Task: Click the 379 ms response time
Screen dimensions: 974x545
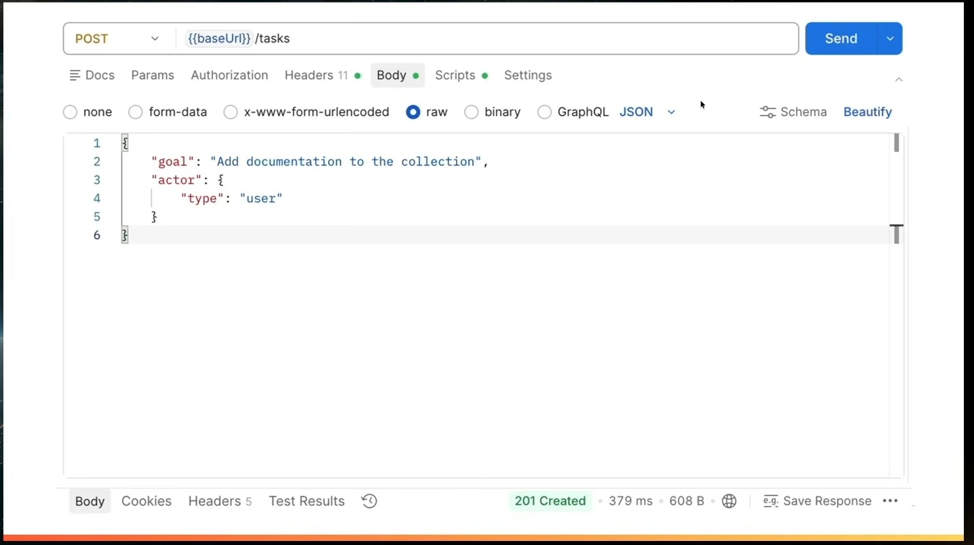Action: click(x=630, y=501)
